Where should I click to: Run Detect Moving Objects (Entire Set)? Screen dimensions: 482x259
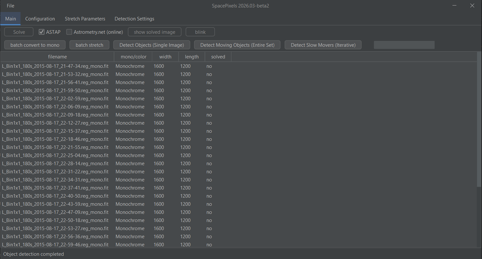point(237,45)
